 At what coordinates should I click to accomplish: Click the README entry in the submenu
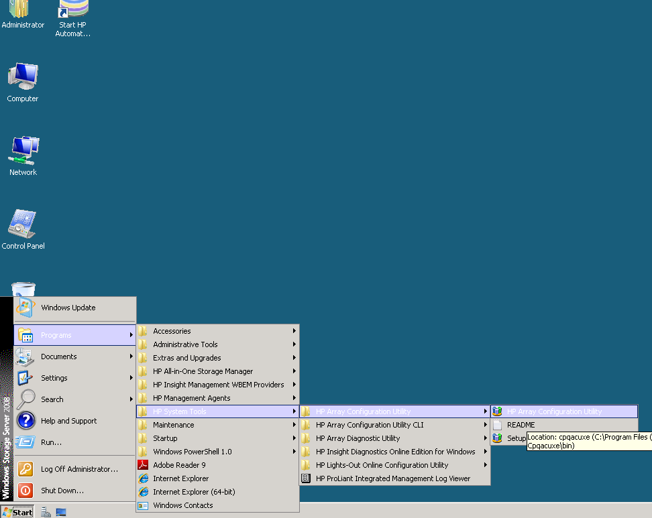pyautogui.click(x=564, y=425)
